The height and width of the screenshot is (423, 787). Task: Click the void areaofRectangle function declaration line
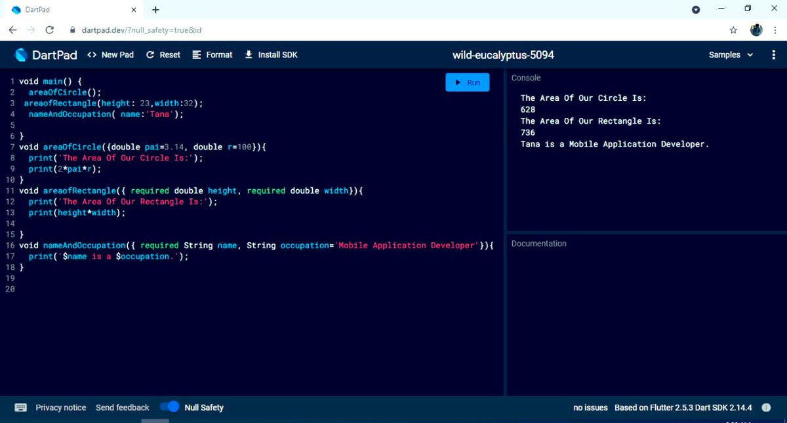coord(191,191)
